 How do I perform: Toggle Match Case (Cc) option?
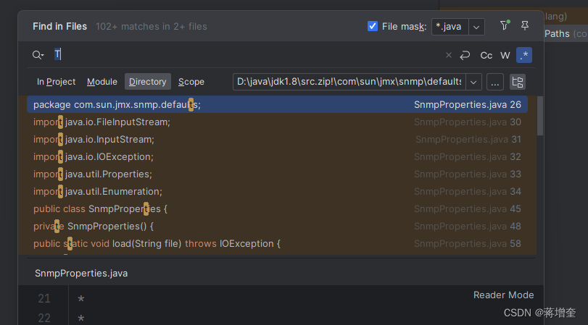486,55
